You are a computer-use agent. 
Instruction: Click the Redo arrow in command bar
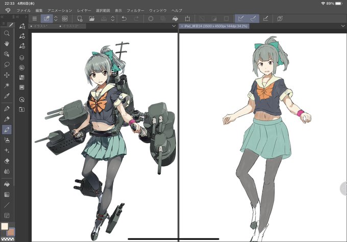[x=136, y=19]
